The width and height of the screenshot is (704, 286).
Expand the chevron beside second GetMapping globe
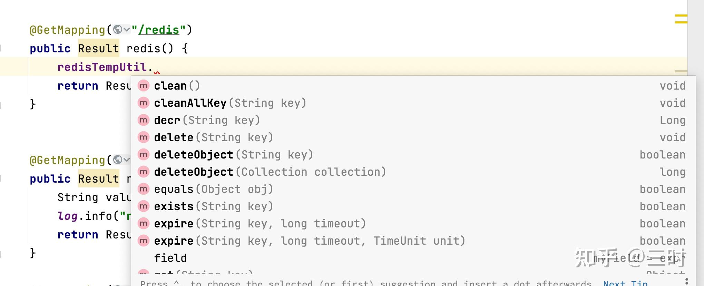point(127,160)
